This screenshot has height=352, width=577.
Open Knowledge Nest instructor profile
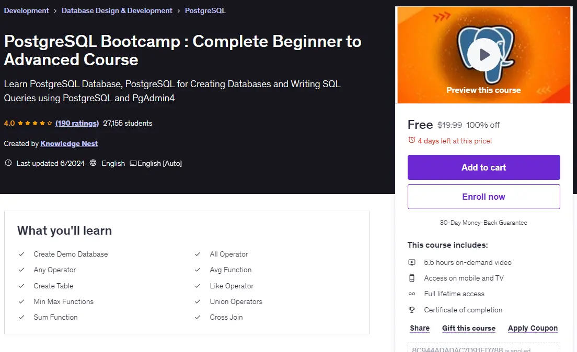pyautogui.click(x=69, y=143)
